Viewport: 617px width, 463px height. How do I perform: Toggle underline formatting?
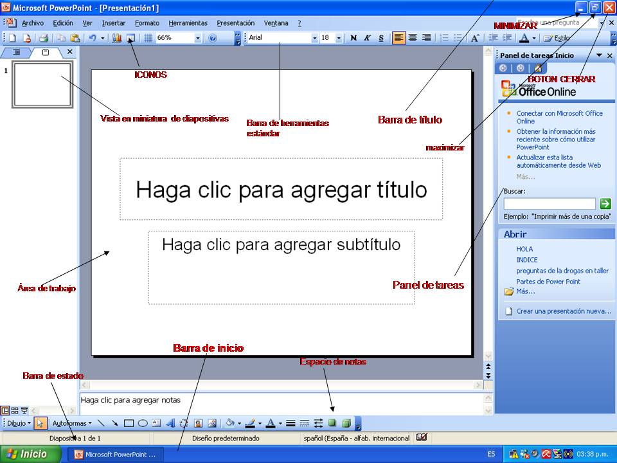point(380,38)
